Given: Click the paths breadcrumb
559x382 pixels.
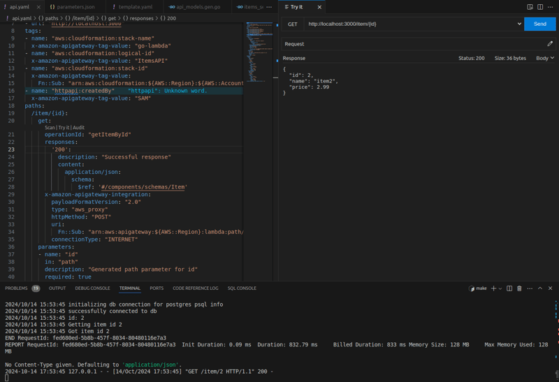Looking at the screenshot, I should [x=48, y=18].
